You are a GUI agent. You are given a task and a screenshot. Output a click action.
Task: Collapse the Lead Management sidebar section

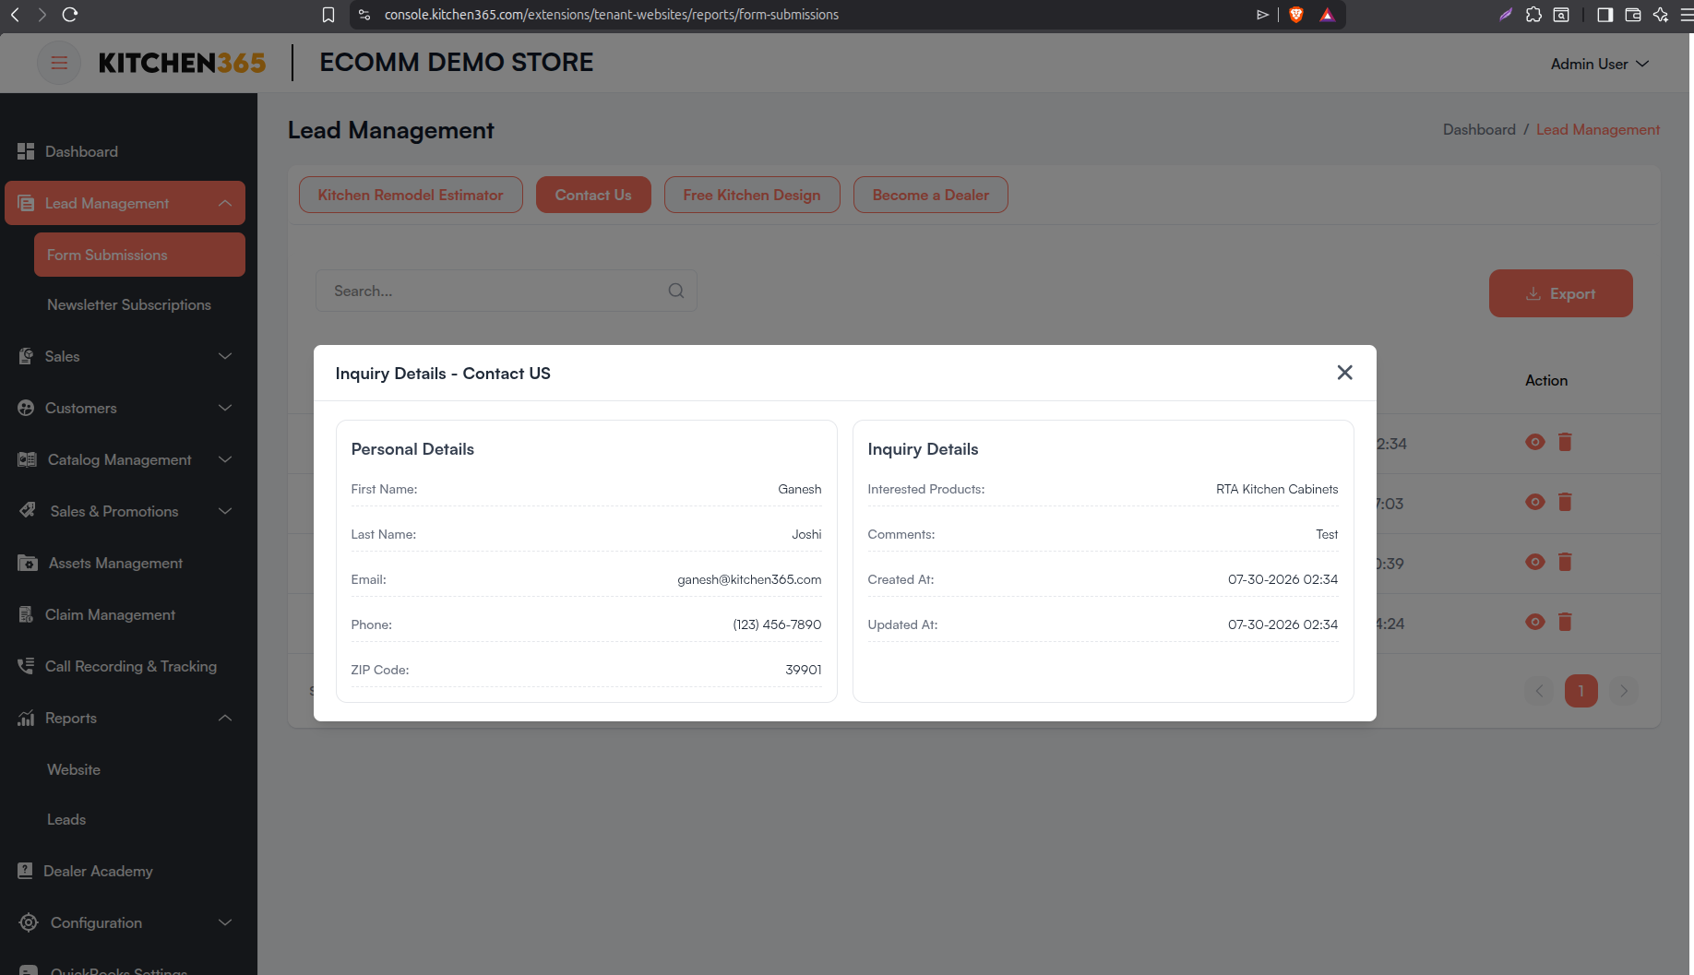point(225,203)
